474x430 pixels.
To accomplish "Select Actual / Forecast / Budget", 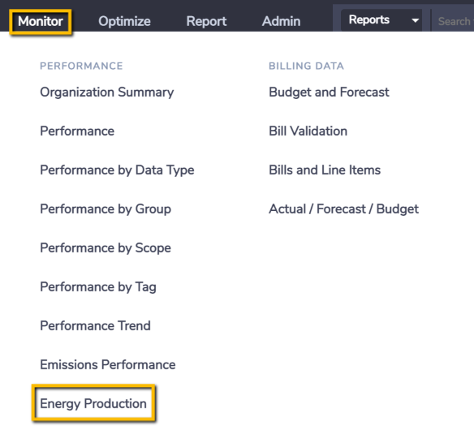I will (x=343, y=209).
